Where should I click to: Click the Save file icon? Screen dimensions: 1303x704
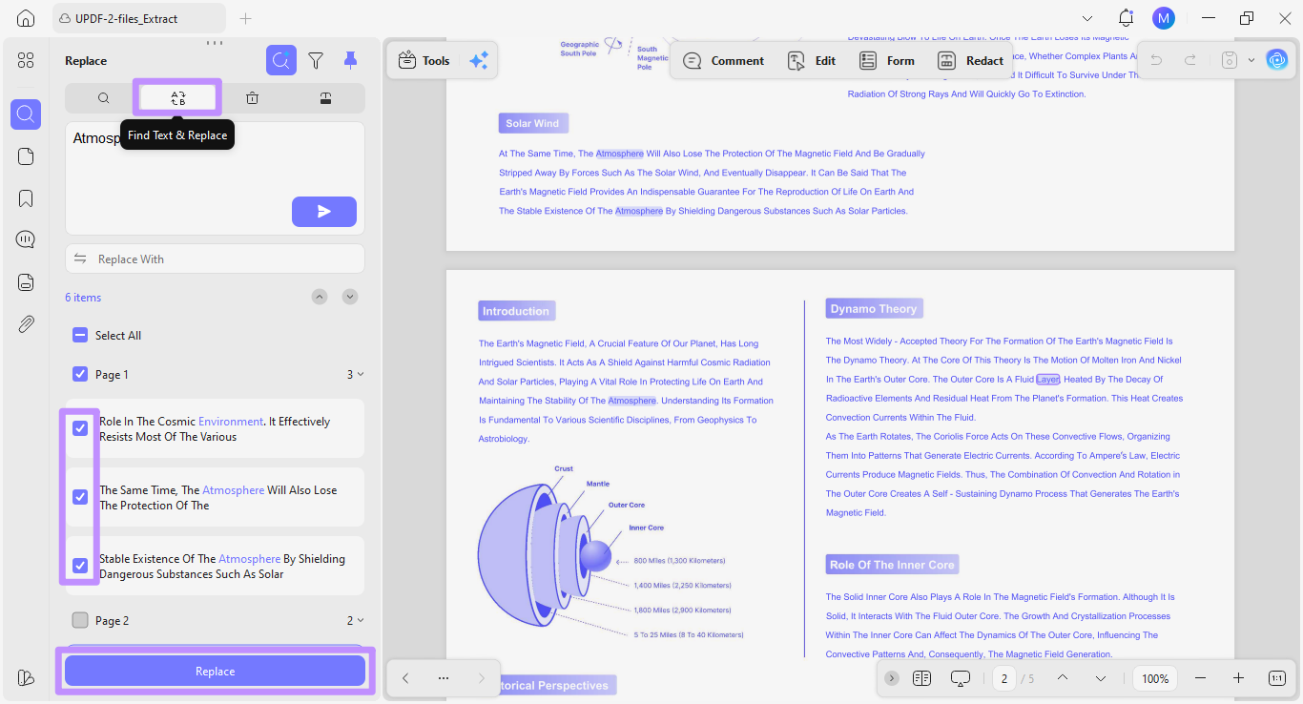pyautogui.click(x=1231, y=60)
